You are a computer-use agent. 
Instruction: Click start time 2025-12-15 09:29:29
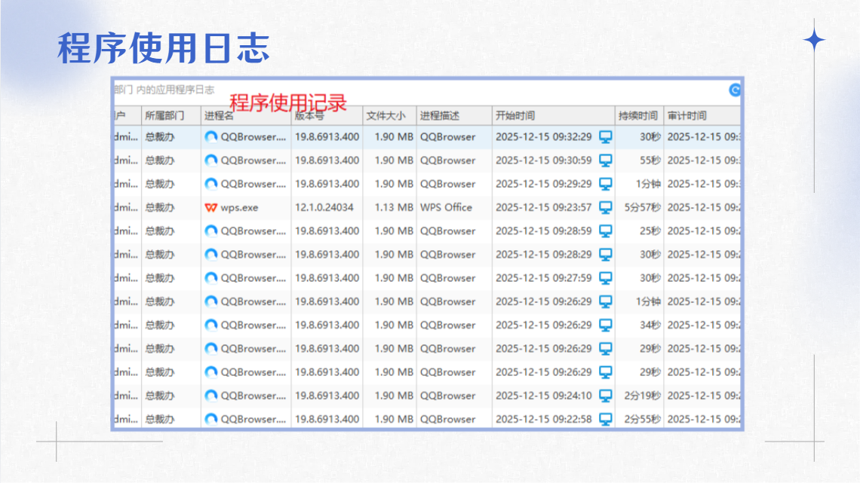pyautogui.click(x=543, y=184)
